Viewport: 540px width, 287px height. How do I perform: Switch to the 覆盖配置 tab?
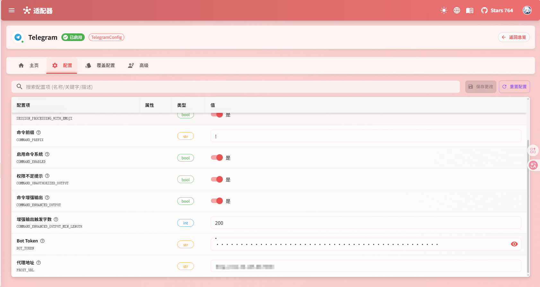click(100, 65)
